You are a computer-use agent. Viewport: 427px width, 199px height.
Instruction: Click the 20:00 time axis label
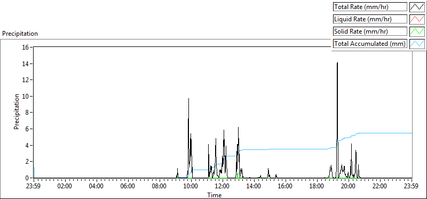pos(349,186)
